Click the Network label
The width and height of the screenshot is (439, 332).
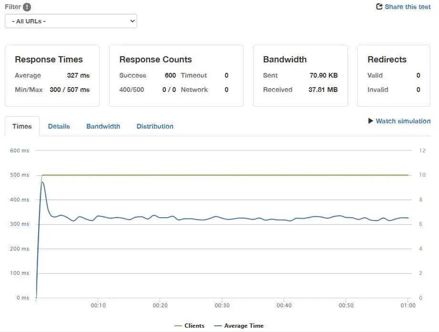[x=194, y=90]
